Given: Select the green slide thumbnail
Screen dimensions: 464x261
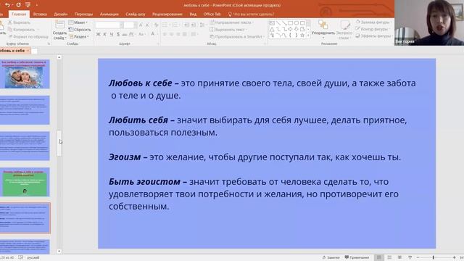Looking at the screenshot, I should (x=25, y=182).
